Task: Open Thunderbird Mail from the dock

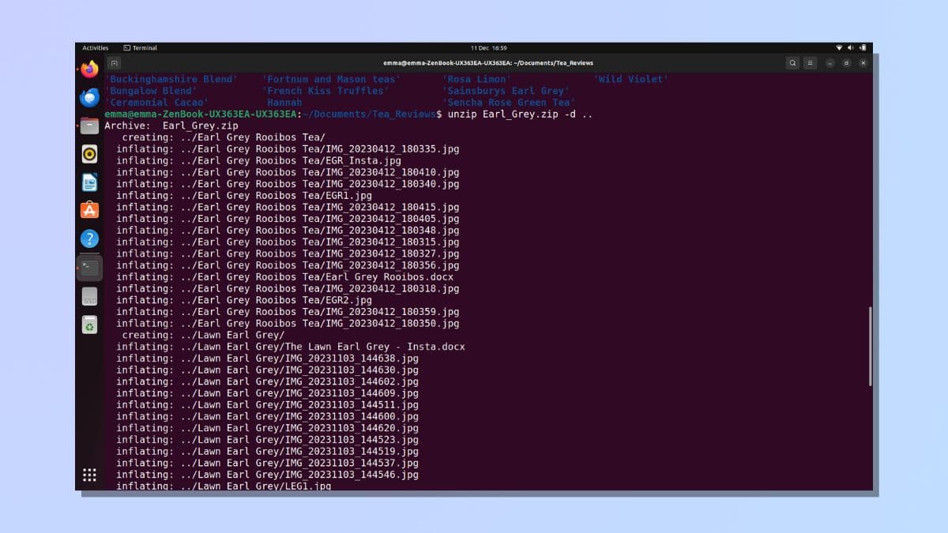Action: [89, 98]
